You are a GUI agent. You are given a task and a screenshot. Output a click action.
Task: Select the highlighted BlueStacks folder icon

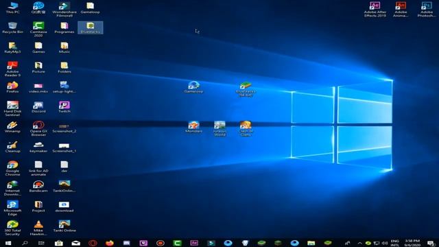[90, 27]
